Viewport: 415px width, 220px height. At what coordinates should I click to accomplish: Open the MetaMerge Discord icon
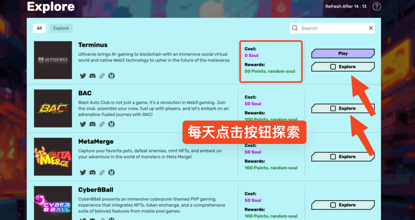coord(92,172)
